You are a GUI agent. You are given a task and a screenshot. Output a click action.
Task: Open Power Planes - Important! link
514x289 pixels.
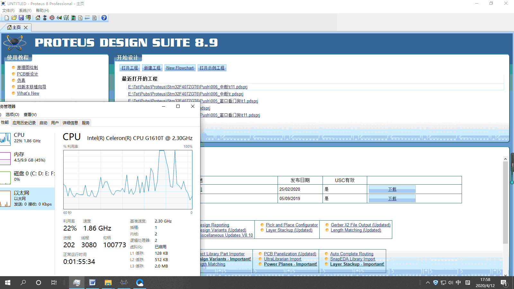tap(290, 264)
